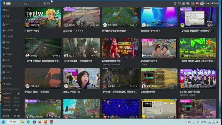Launch Firefox from the taskbar
Screen dimensions: 222x125
(x=40, y=122)
